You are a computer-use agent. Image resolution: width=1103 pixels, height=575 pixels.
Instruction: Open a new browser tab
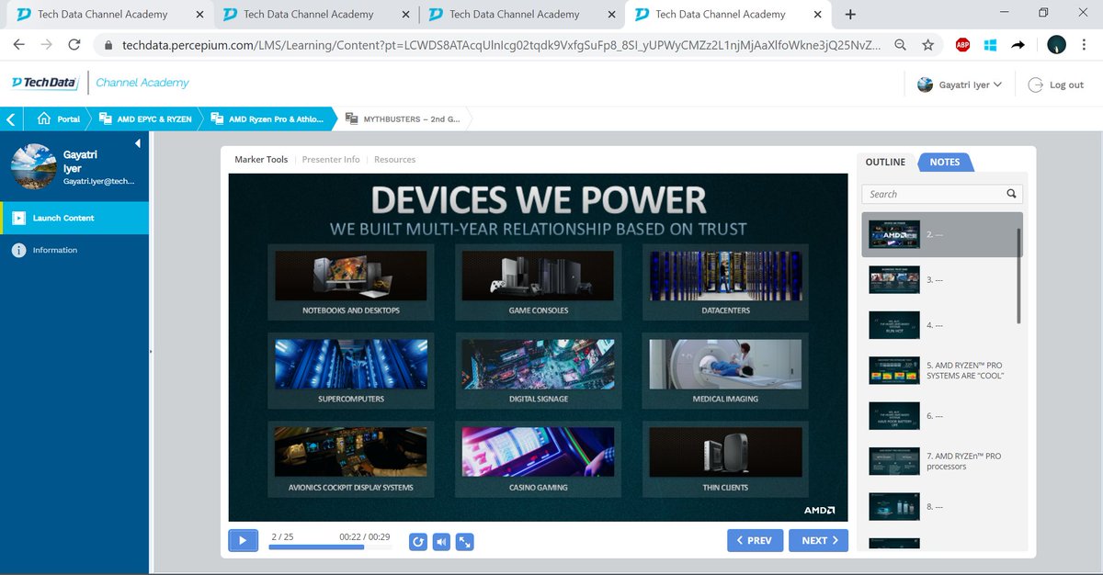(x=850, y=14)
